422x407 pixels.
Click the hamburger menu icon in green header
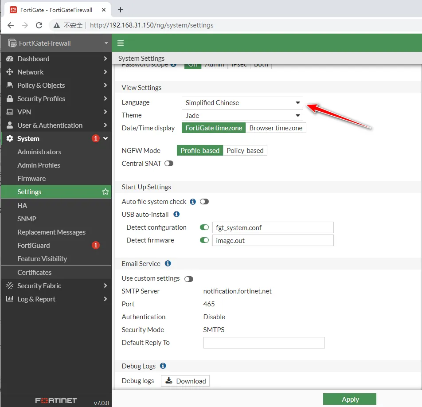tap(121, 43)
